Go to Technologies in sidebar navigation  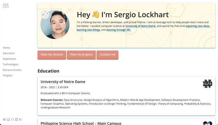tap(11, 64)
